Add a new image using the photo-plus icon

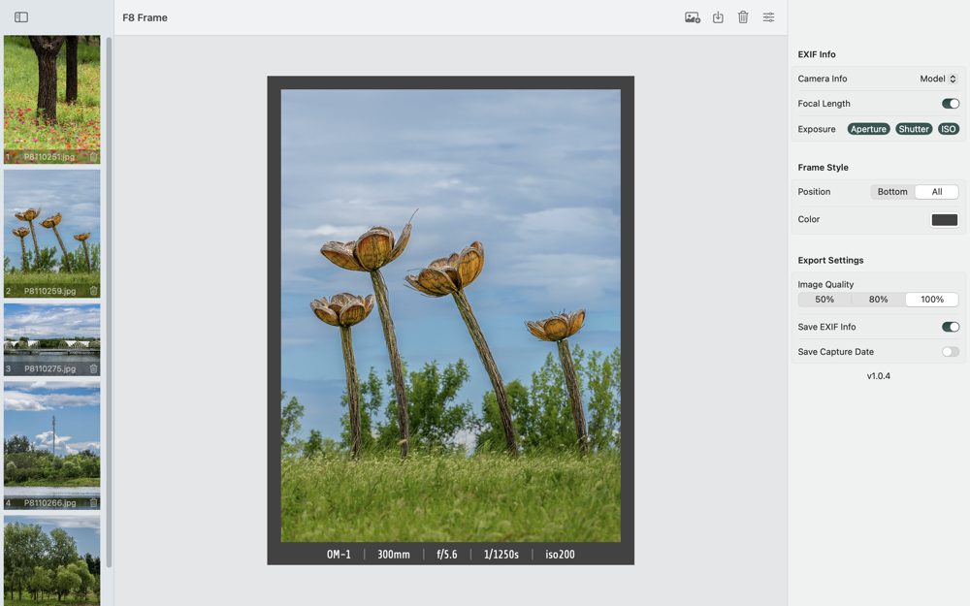point(693,17)
